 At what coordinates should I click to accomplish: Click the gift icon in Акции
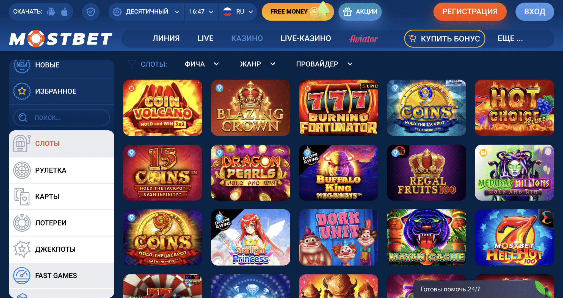click(347, 12)
